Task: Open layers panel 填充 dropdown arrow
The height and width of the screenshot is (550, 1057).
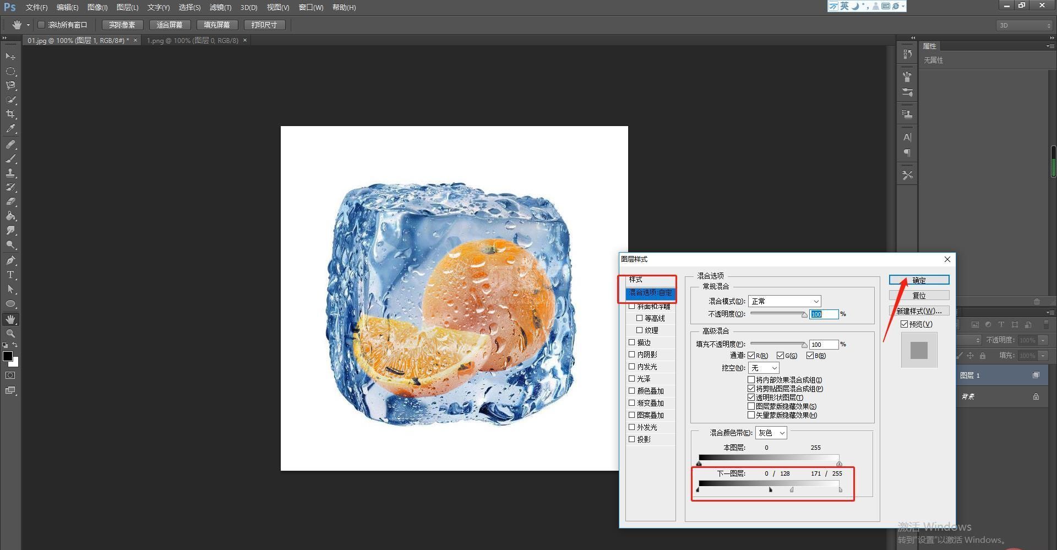Action: click(x=1043, y=356)
